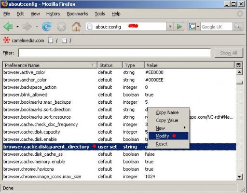Select browser.cache.disk_cache_ssl row
The image size is (247, 193).
119,154
